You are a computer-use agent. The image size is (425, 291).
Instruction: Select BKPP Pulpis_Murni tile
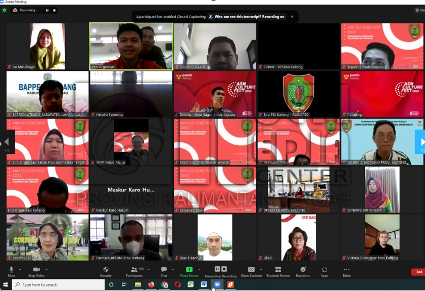pyautogui.click(x=131, y=142)
